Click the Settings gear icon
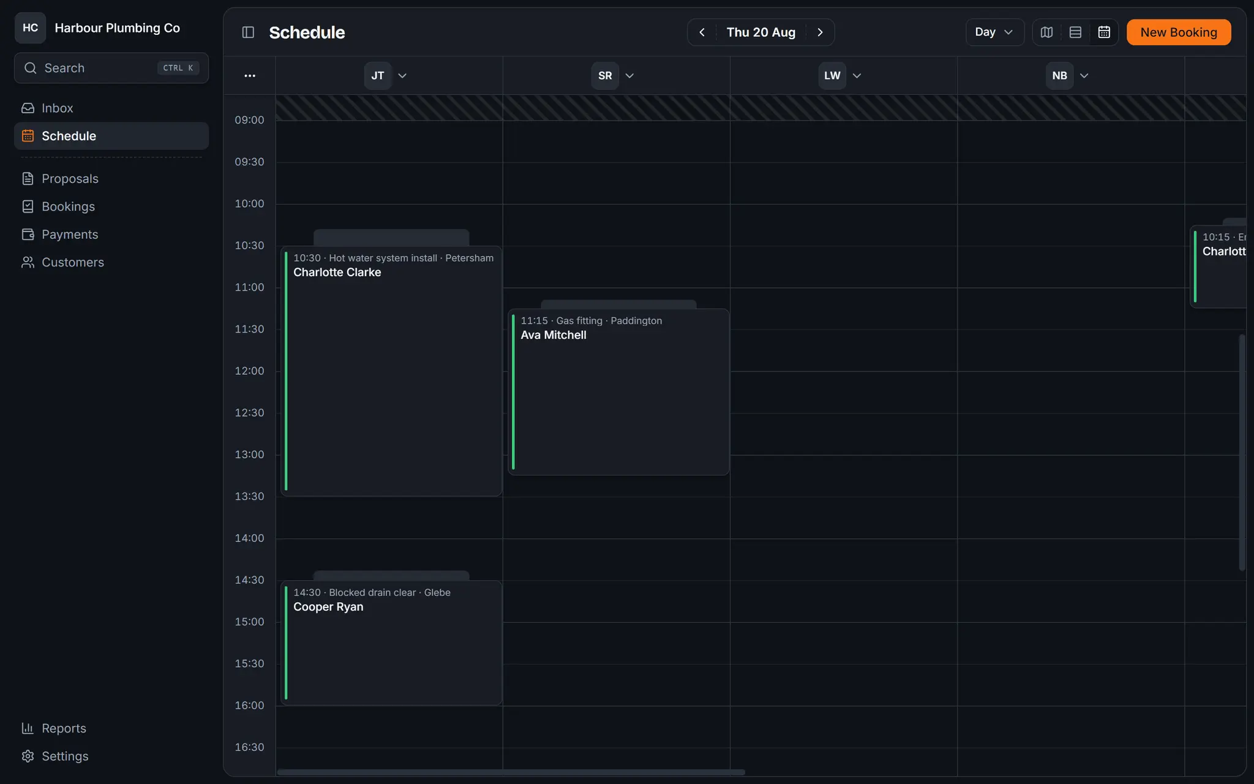1254x784 pixels. click(x=28, y=756)
